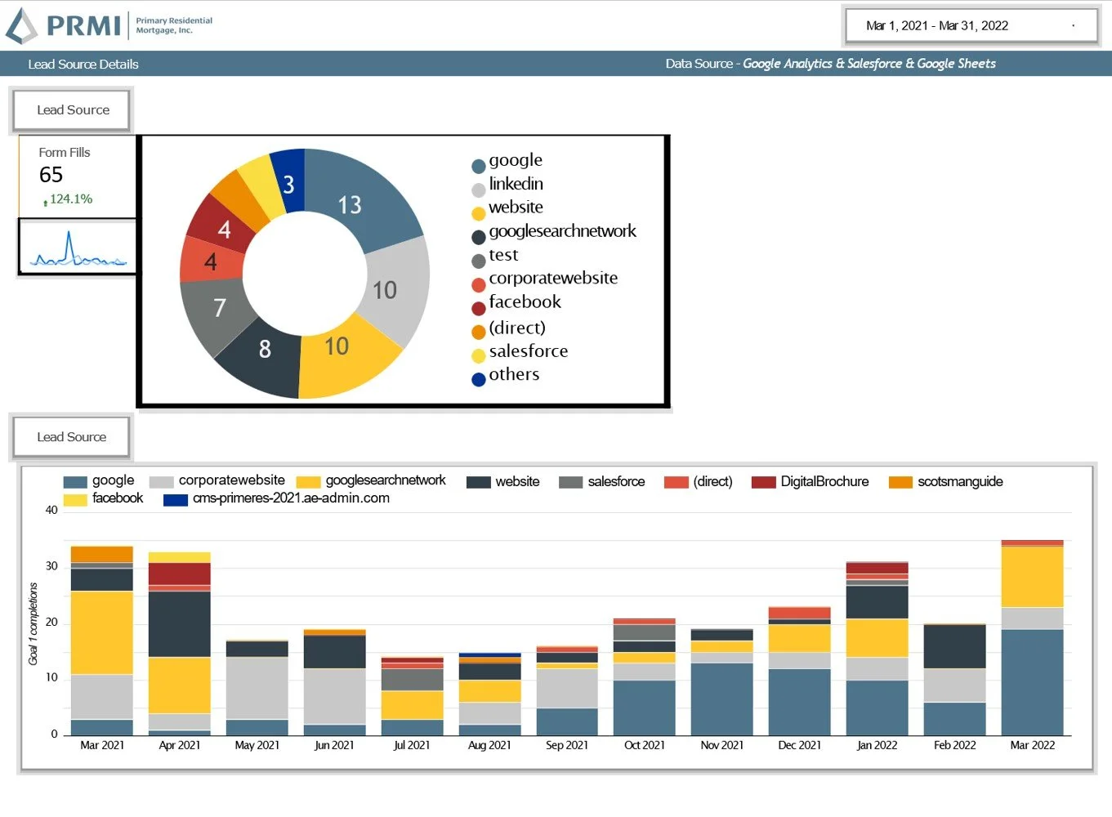The width and height of the screenshot is (1112, 817).
Task: Open the date range dropdown Mar 1, 2021 - Mar 31, 2022
Action: [971, 26]
